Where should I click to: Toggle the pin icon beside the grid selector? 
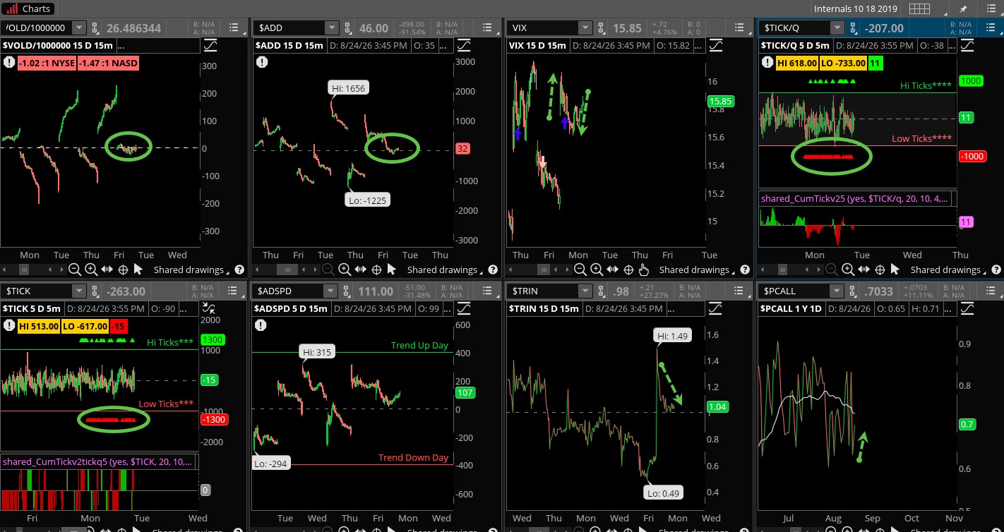[963, 9]
